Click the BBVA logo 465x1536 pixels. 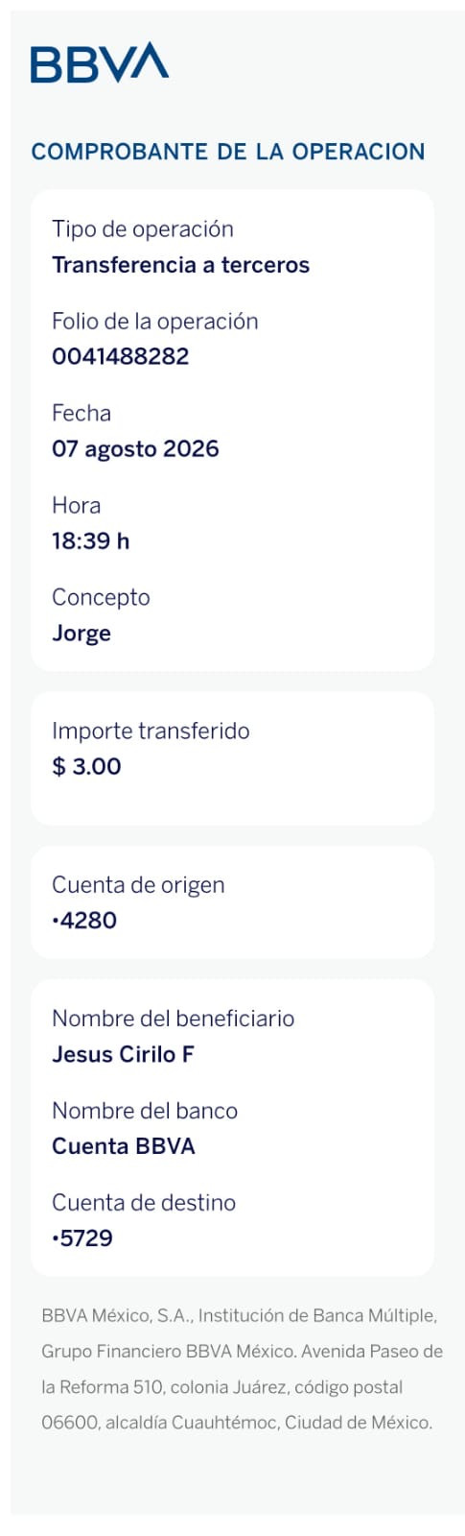pos(100,62)
